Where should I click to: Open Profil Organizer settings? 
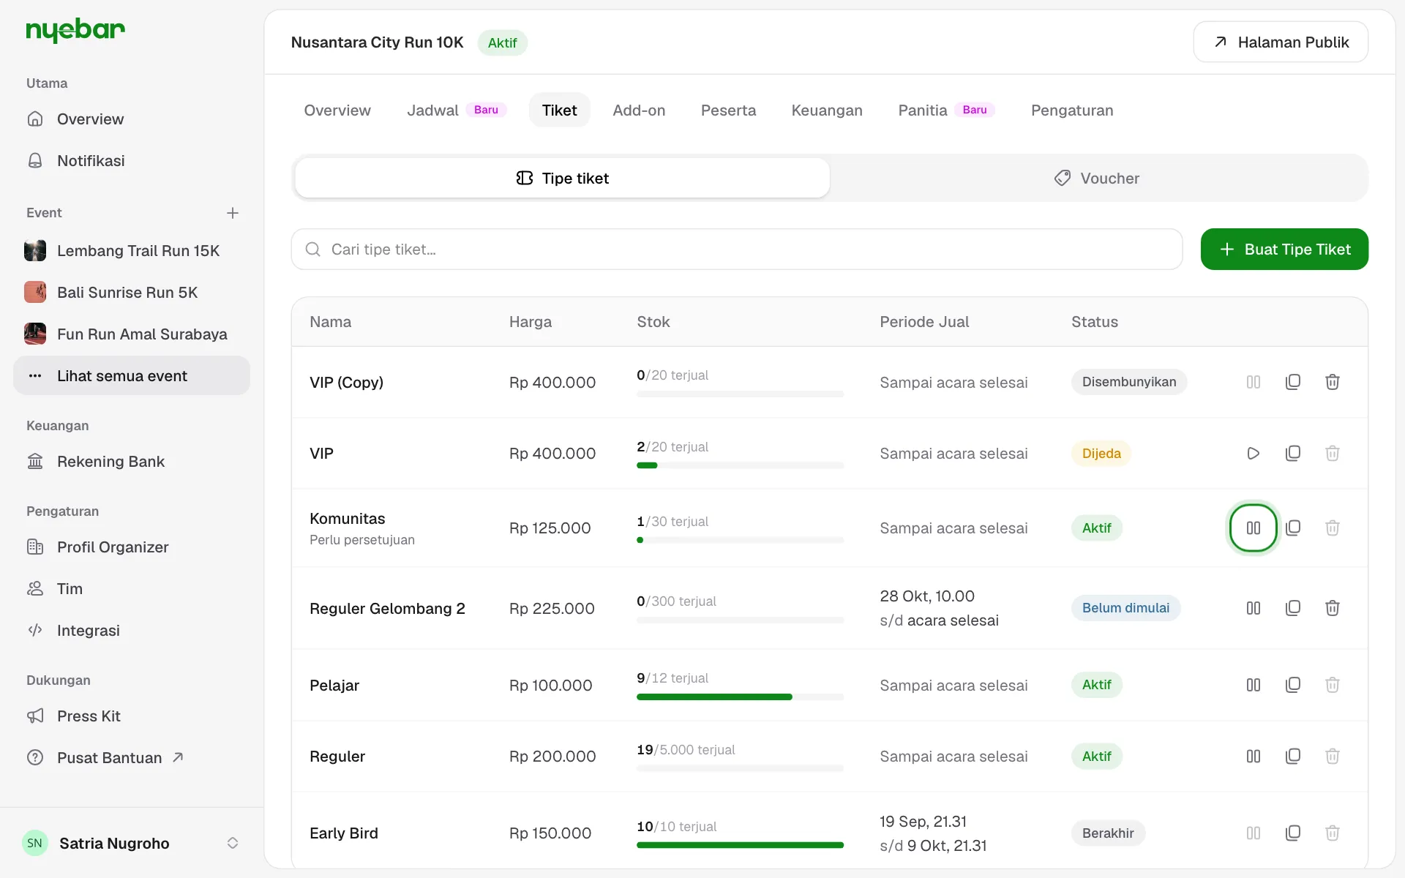pyautogui.click(x=132, y=547)
